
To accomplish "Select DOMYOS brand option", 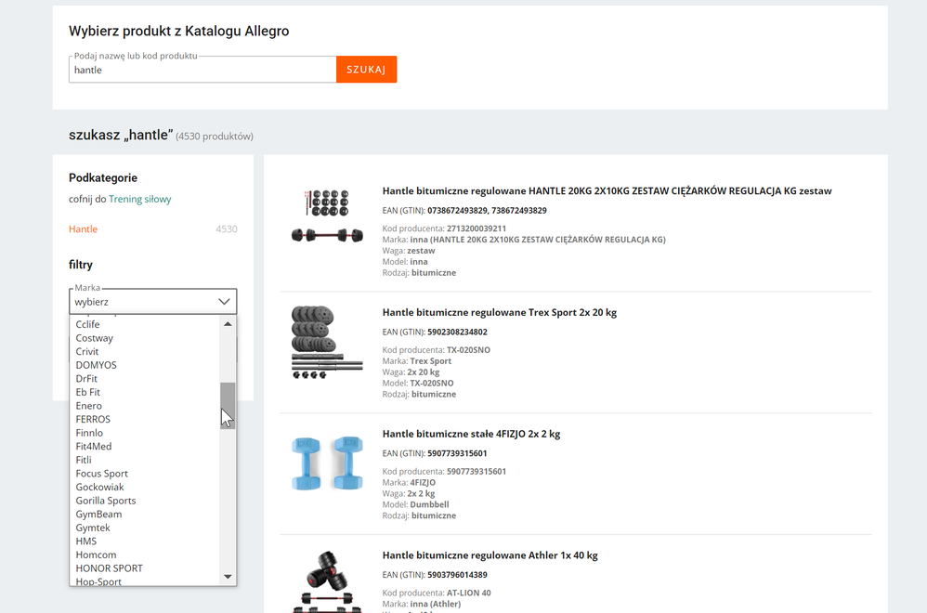I will tap(96, 365).
